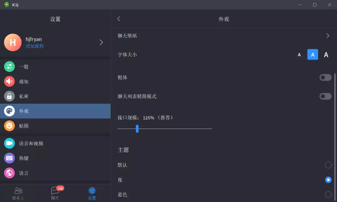Select the medium font size A
This screenshot has height=202, width=337.
pos(313,55)
